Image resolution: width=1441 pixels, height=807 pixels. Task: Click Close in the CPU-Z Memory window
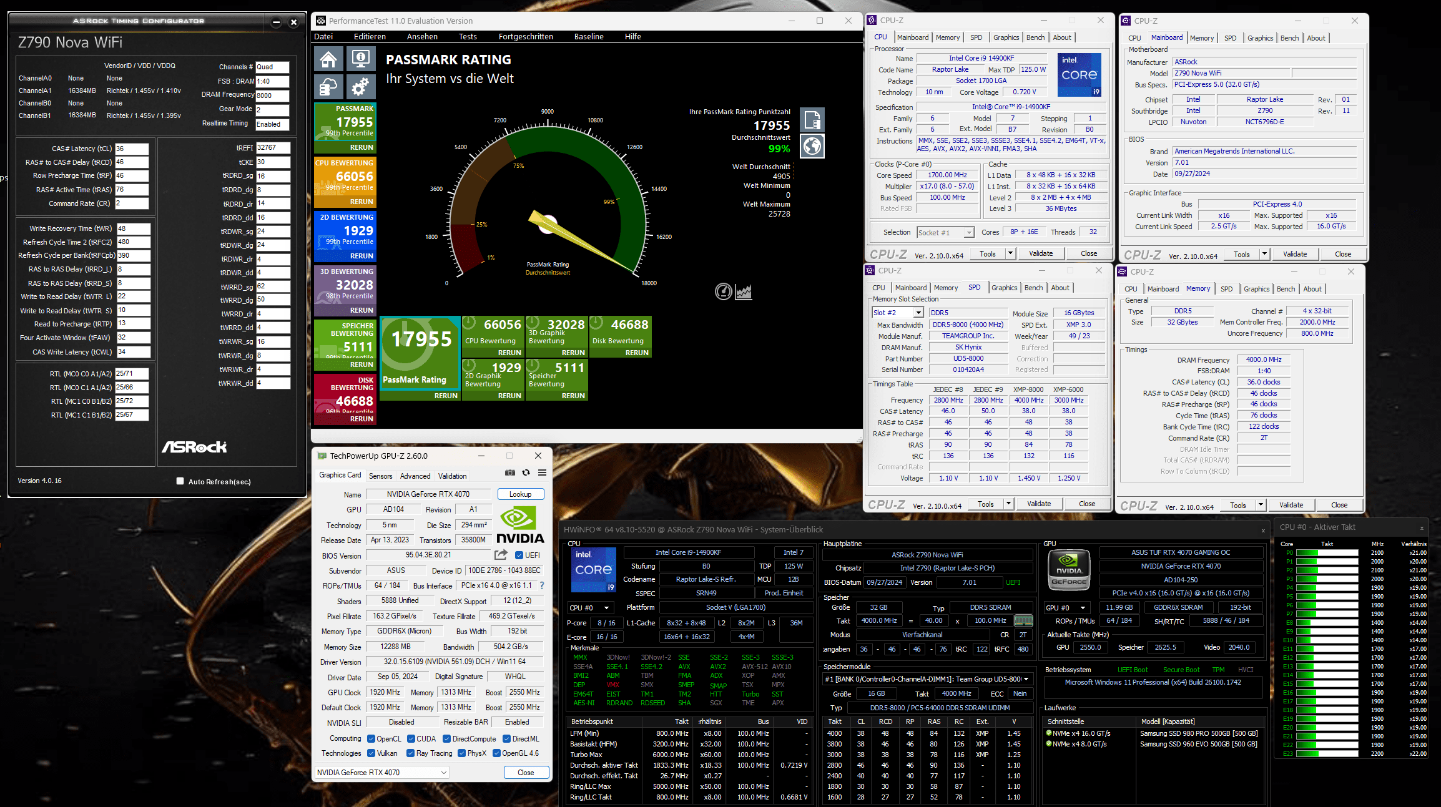1339,505
